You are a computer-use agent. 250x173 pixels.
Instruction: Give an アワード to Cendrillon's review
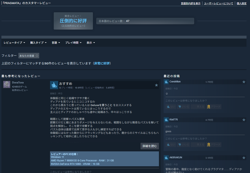(213, 106)
